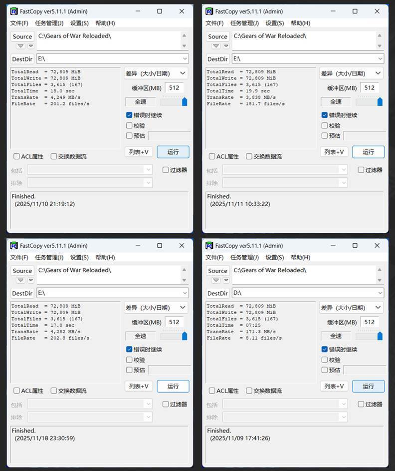This screenshot has width=395, height=471.
Task: Open 包括 include combo box in 18.0 sec window
Action: coord(90,170)
